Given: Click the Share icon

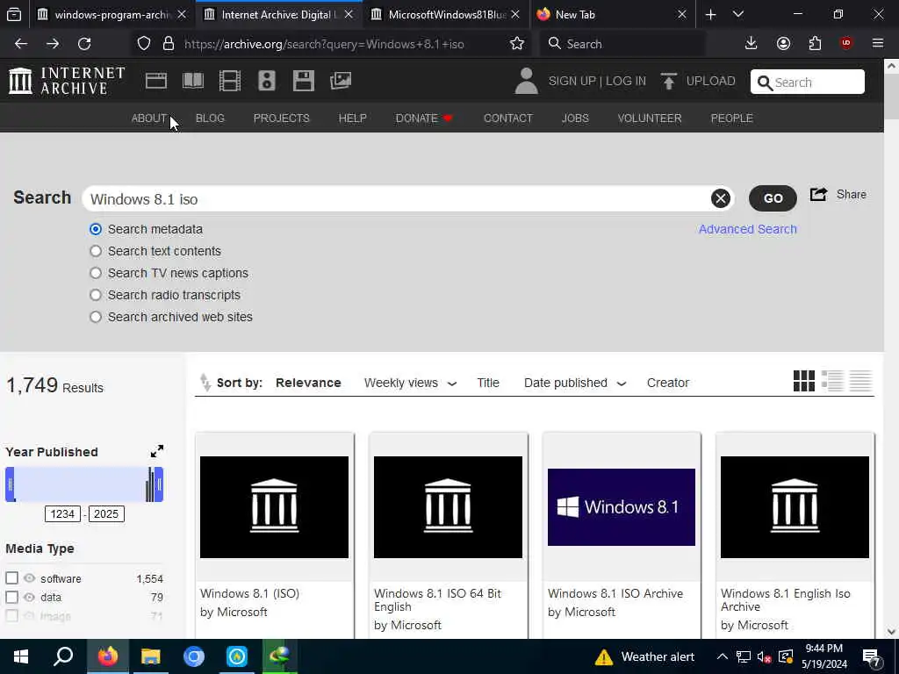Looking at the screenshot, I should point(818,194).
